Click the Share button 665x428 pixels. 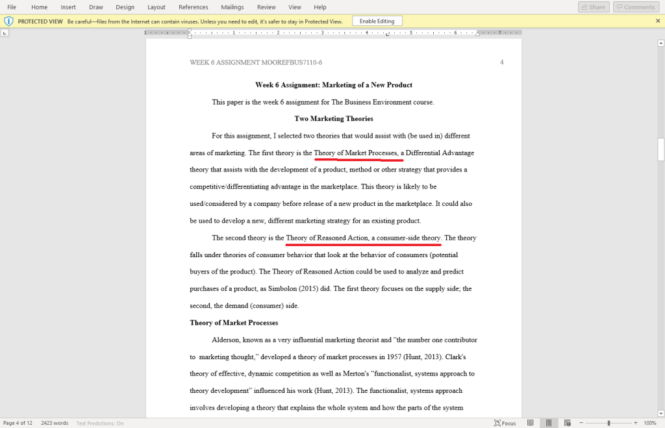click(x=594, y=7)
